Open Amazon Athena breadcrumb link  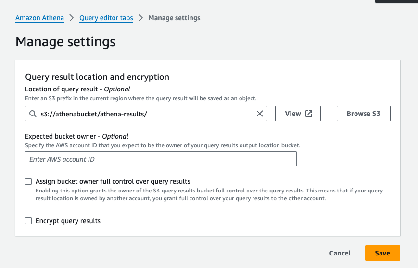click(x=40, y=18)
